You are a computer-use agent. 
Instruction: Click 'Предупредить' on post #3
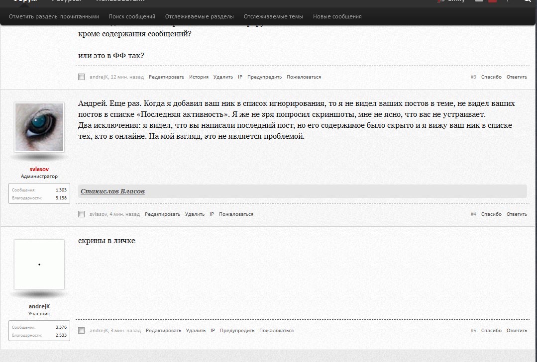pos(264,77)
